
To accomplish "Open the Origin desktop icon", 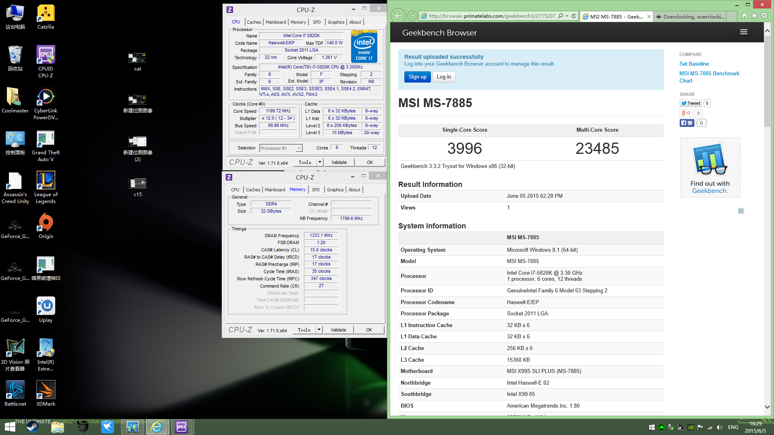I will (x=46, y=226).
